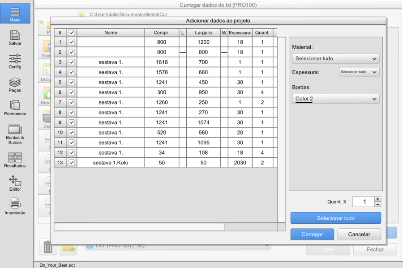Click the Quant. X input field
Screen dimensions: 403x268
click(x=364, y=201)
